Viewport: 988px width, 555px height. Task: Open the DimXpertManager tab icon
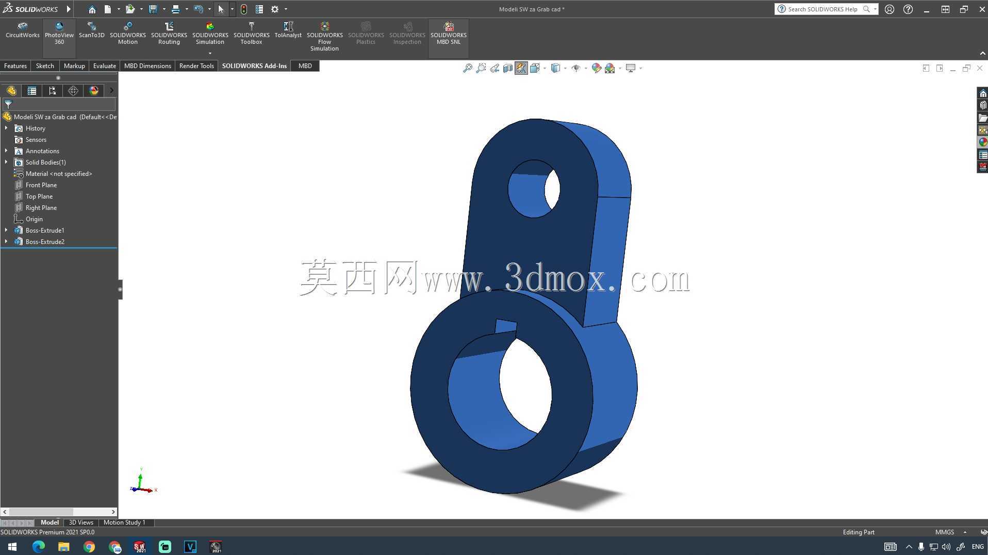[x=73, y=91]
